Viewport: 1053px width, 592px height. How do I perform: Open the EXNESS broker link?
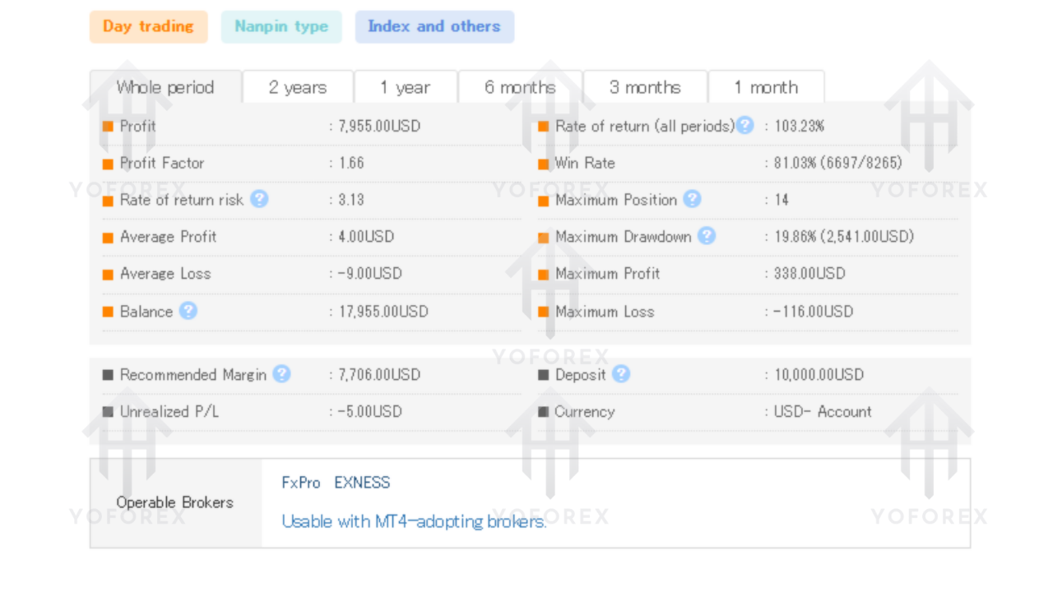pos(362,483)
